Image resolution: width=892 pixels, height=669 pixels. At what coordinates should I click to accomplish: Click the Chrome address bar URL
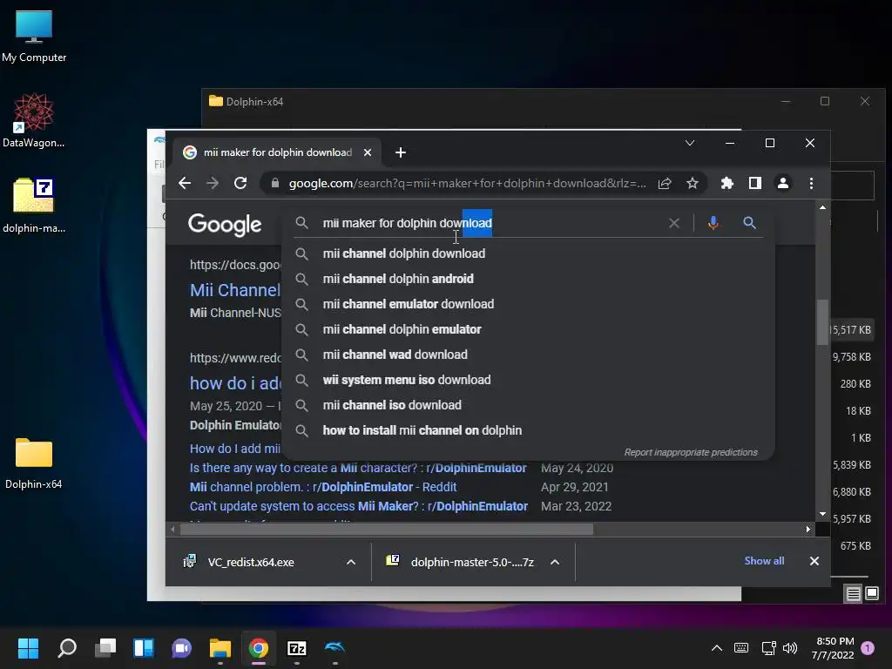(467, 183)
